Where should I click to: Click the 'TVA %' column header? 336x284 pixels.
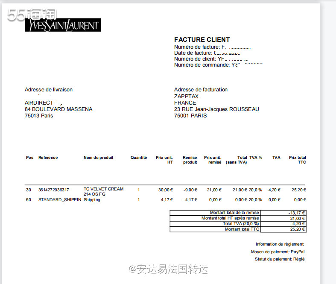[256, 158]
